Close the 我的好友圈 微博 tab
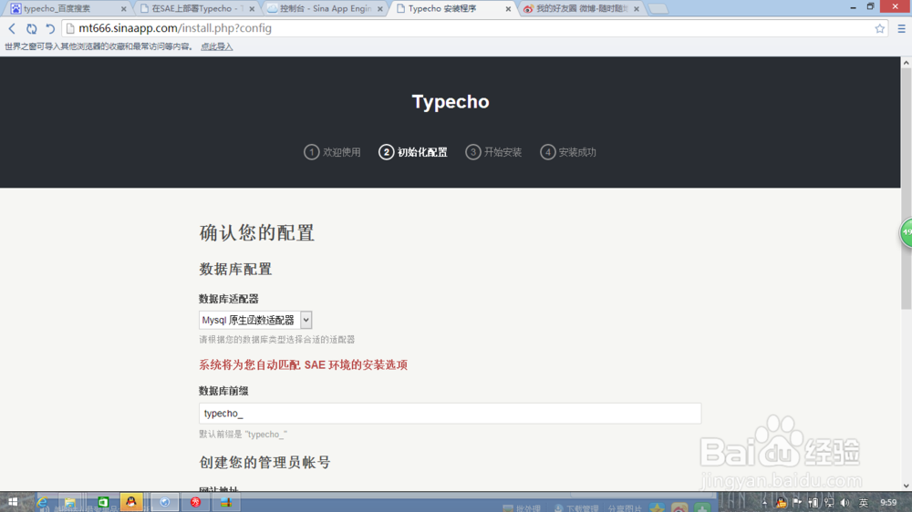The height and width of the screenshot is (512, 912). point(637,9)
